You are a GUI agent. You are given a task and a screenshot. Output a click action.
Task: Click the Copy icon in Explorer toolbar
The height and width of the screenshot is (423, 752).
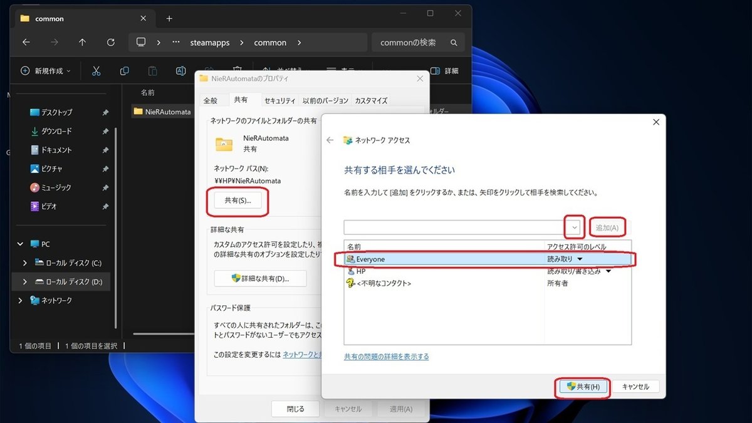click(x=125, y=71)
